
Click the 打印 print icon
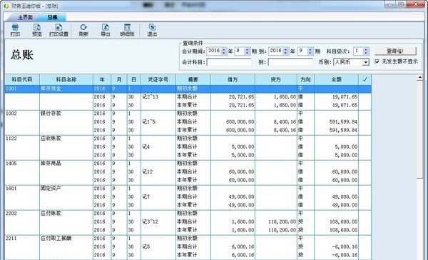tap(15, 30)
